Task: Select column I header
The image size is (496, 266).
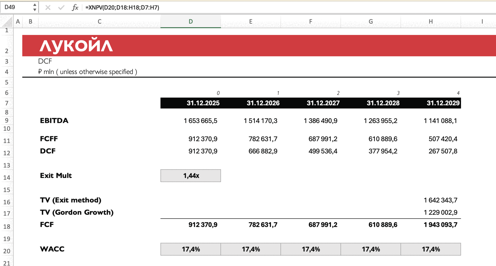Action: pos(482,21)
